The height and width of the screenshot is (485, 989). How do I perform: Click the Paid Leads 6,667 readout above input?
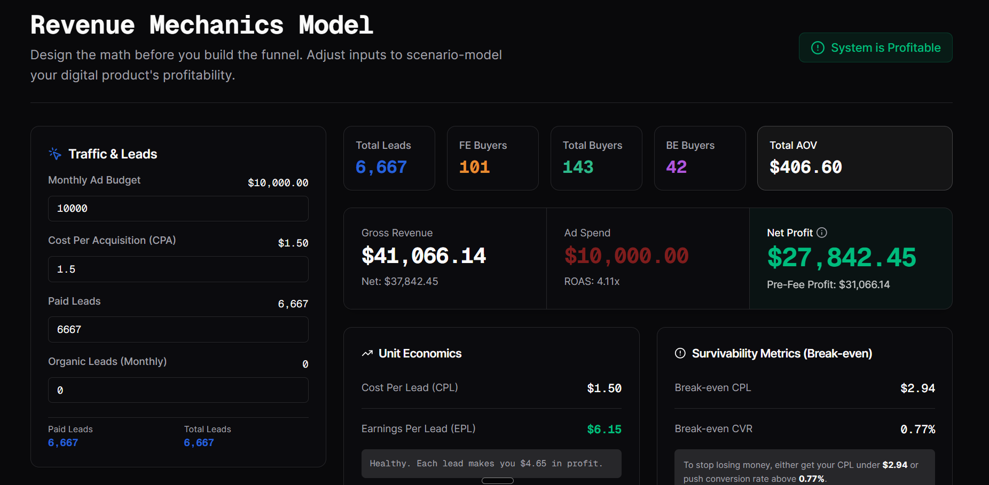click(293, 304)
